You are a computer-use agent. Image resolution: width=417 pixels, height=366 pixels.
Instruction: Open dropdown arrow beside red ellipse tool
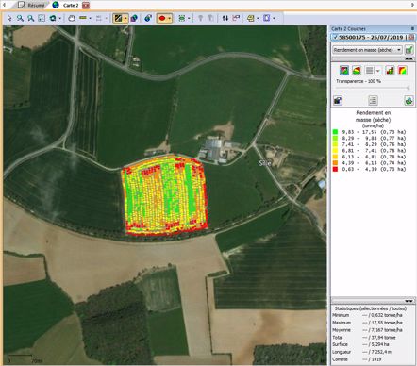pos(170,19)
